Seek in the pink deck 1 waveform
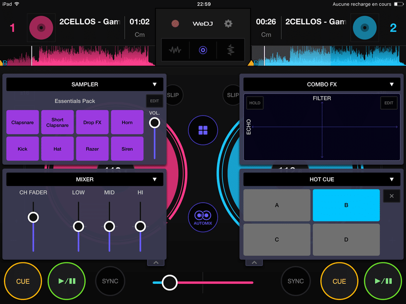Viewport: 406px width, 304px height. (78, 56)
